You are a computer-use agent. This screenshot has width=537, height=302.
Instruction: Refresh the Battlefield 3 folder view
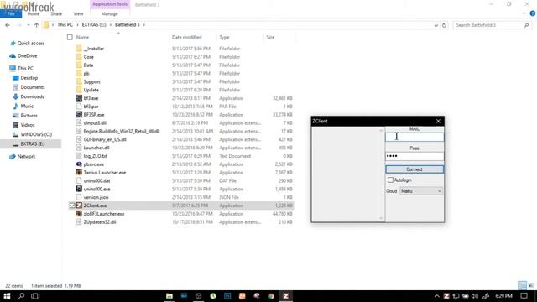[444, 25]
